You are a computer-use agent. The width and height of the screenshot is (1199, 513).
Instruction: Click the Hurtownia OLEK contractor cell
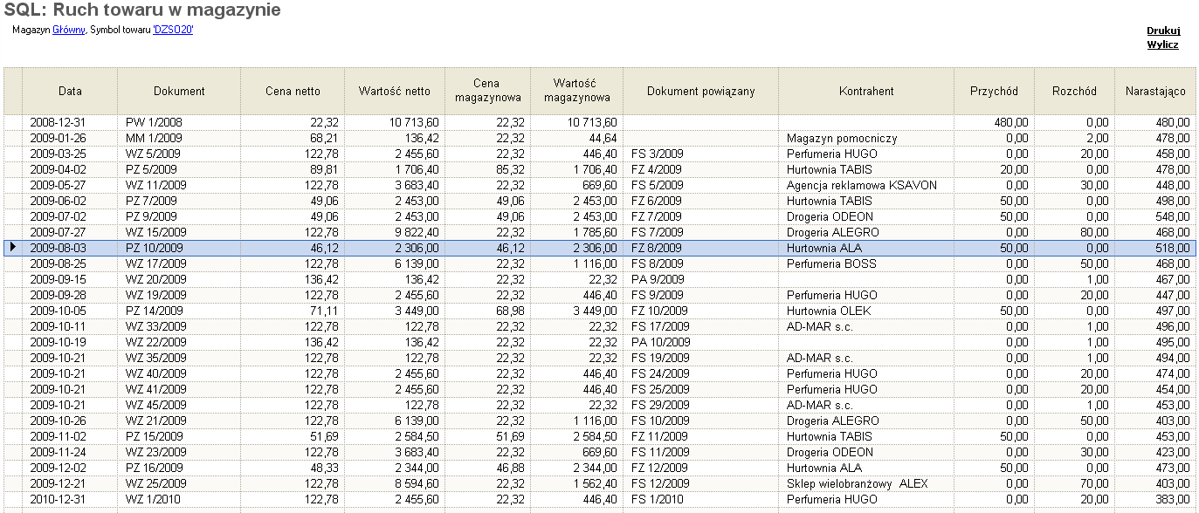click(865, 311)
